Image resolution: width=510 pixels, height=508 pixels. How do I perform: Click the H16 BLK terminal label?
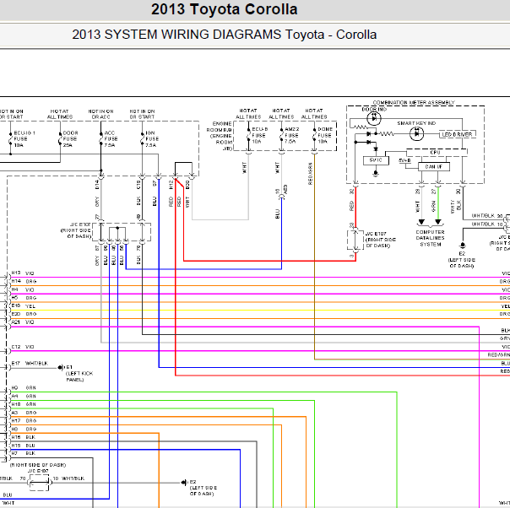click(x=23, y=437)
